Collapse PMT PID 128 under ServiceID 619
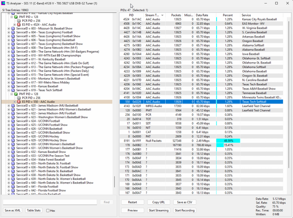Viewport: 293px width, 218px height. (x=11, y=94)
